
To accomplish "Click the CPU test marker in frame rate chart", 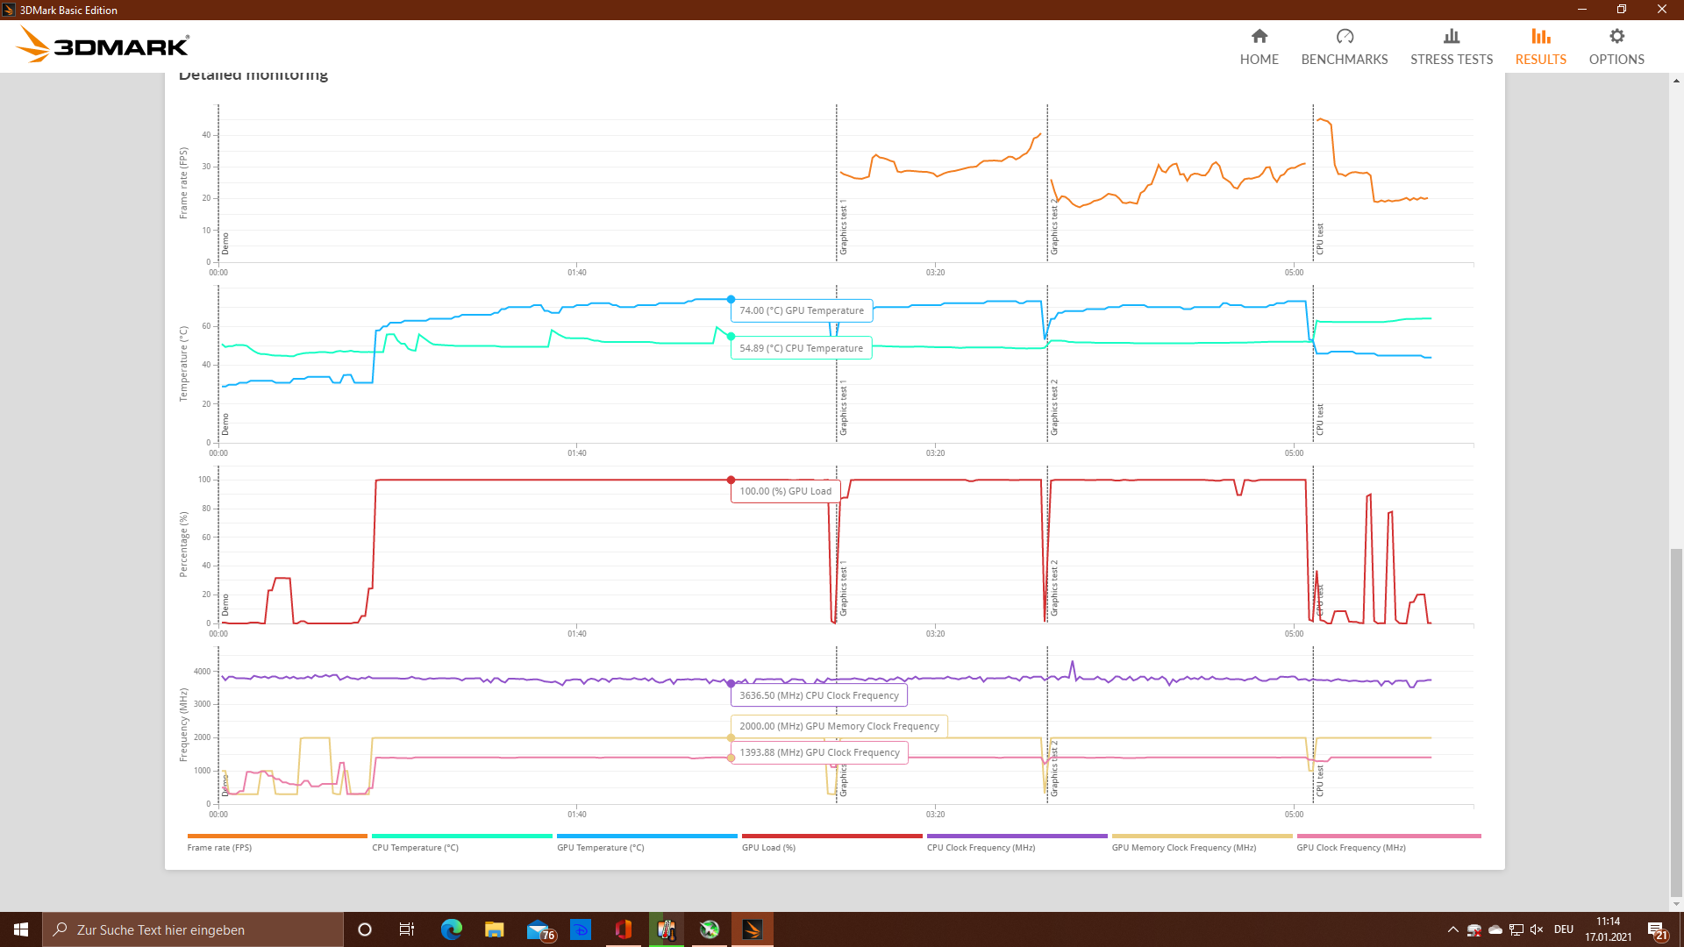I will tap(1319, 239).
